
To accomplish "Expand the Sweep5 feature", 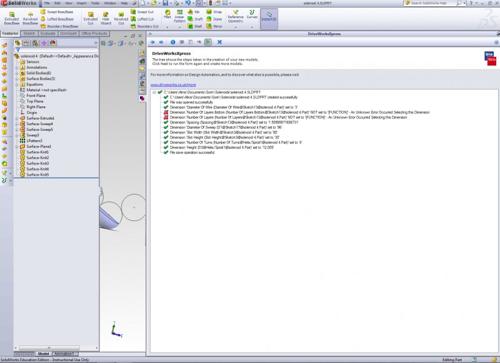I will (x=17, y=135).
